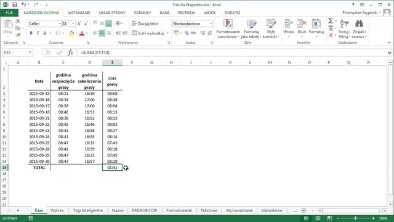Align cell content to the top

click(x=95, y=23)
